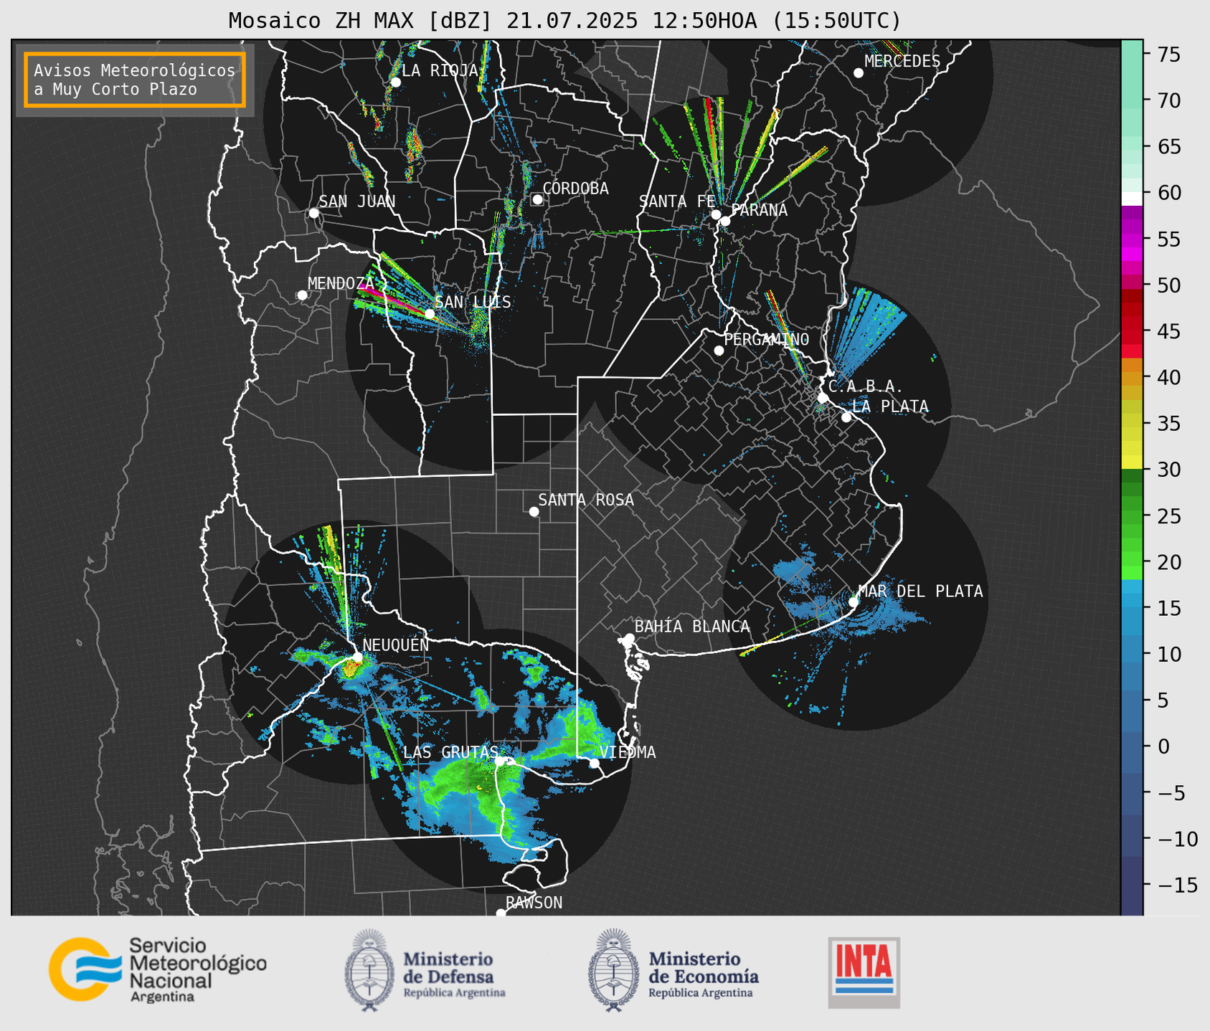1210x1031 pixels.
Task: Click the CÓRDOBA map label
Action: pyautogui.click(x=575, y=189)
